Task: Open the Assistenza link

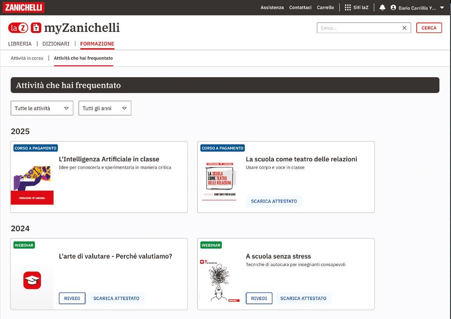Action: tap(272, 7)
